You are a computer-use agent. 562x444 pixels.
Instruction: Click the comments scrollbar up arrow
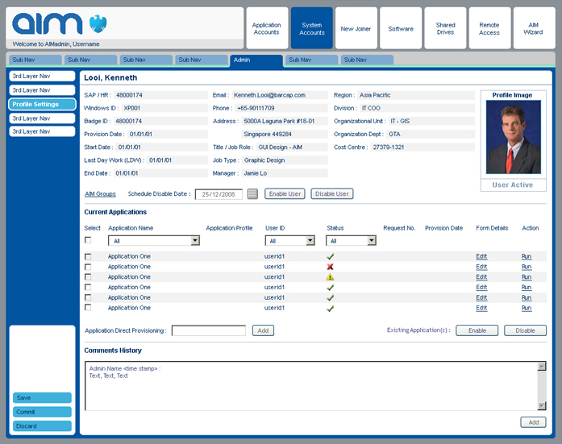[542, 367]
